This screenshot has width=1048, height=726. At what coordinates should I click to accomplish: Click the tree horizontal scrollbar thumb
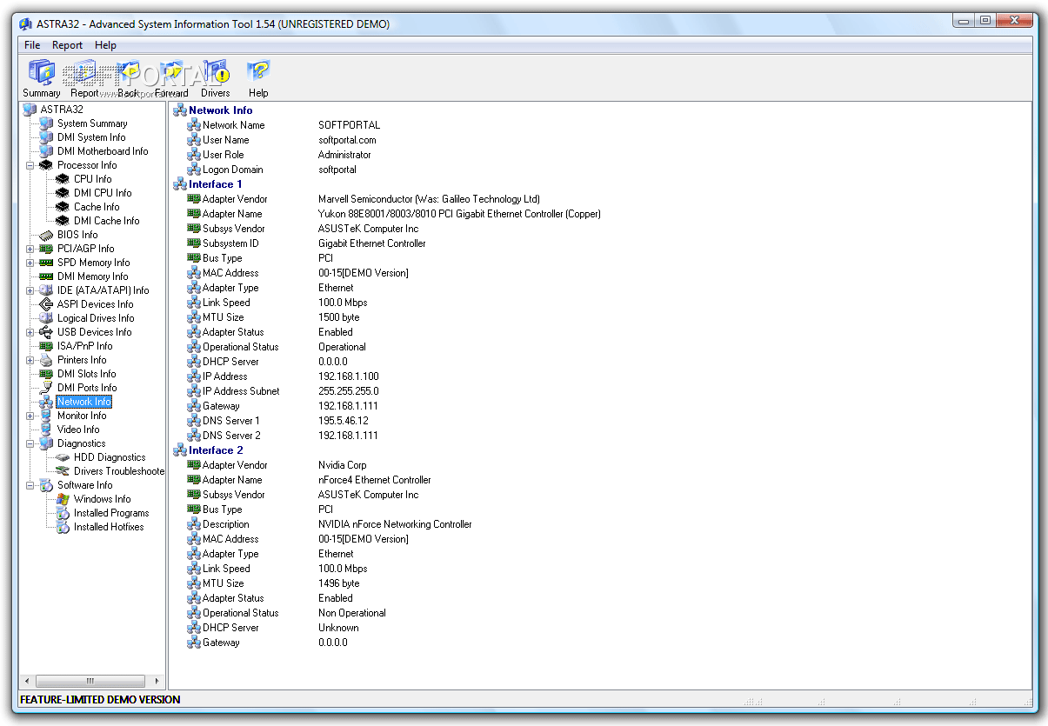click(90, 682)
